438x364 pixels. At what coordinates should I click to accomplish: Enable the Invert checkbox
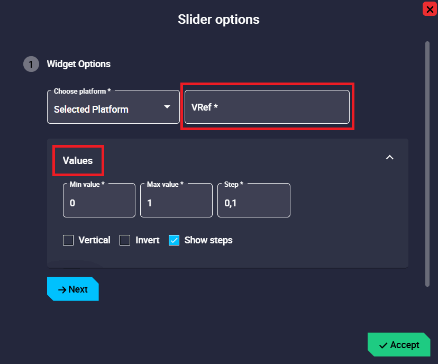click(x=125, y=240)
